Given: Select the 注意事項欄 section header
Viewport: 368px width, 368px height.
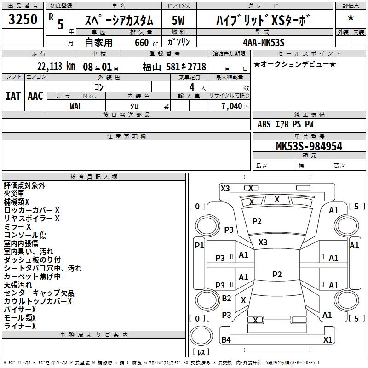Looking at the screenshot, I should pyautogui.click(x=126, y=136).
